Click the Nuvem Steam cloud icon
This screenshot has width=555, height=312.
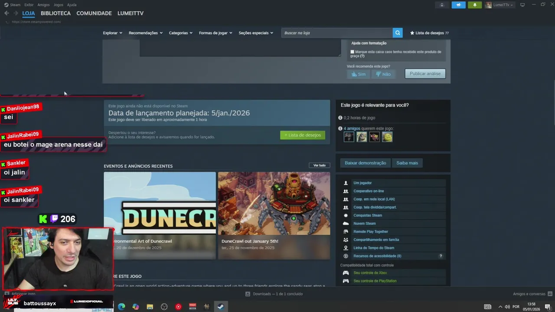(x=346, y=224)
